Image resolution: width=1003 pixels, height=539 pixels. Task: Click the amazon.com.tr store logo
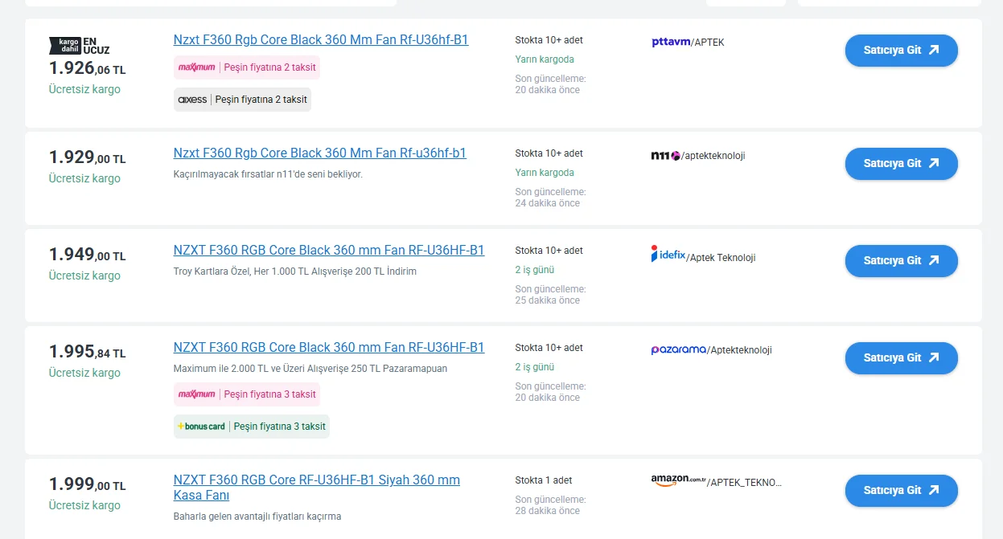click(678, 480)
